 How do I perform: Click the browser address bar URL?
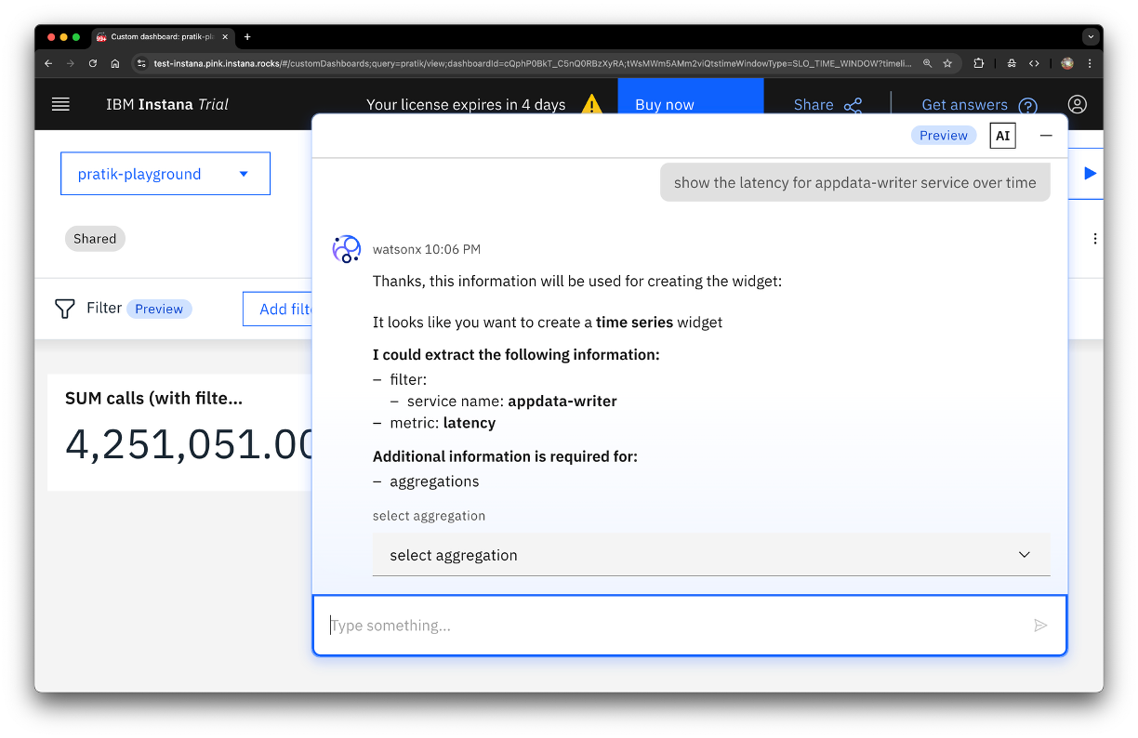(x=532, y=63)
